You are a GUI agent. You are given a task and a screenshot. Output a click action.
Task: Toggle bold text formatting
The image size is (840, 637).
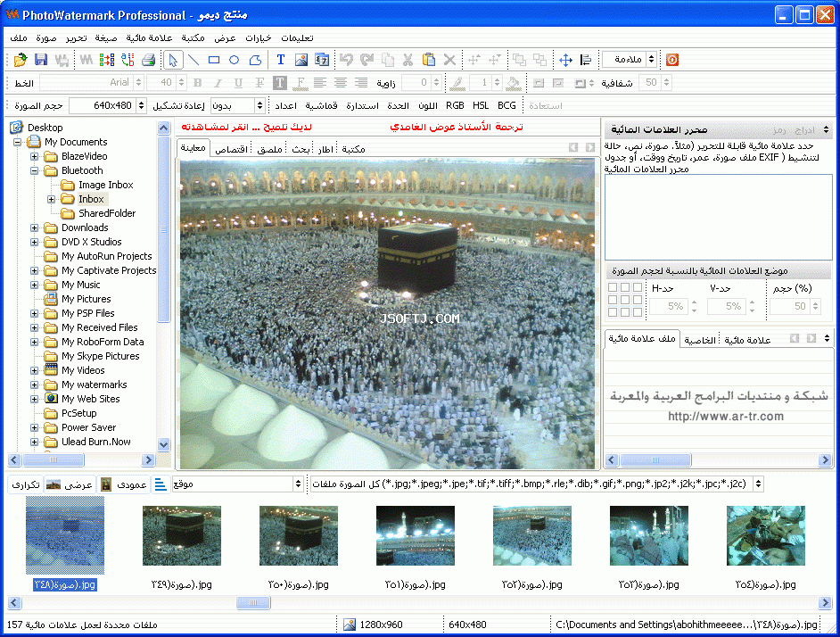pos(198,83)
